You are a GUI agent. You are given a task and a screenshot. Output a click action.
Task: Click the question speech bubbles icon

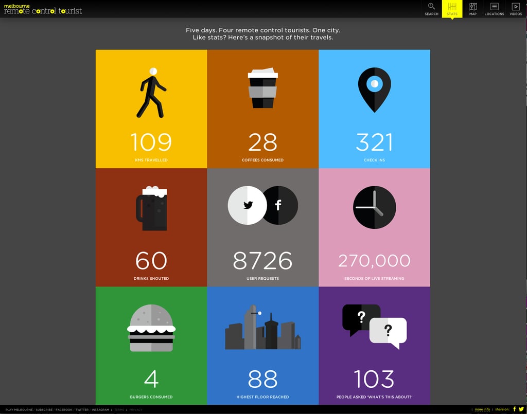pos(375,327)
